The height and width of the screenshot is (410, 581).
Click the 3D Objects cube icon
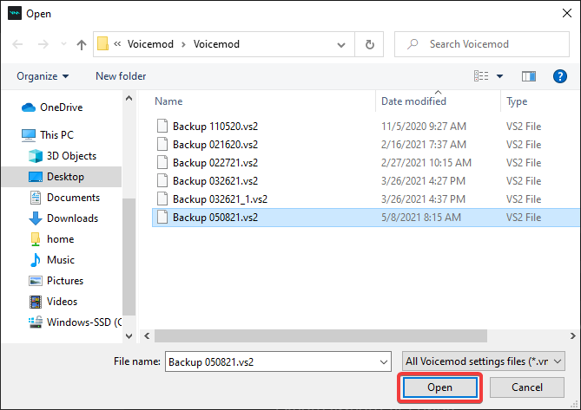tap(36, 156)
